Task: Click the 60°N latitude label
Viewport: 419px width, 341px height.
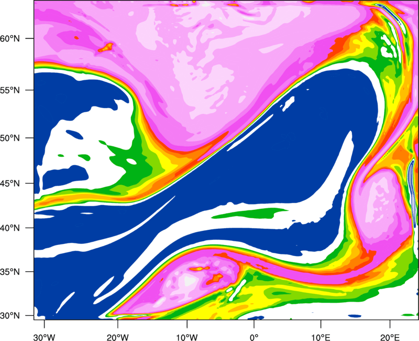Action: 10,39
